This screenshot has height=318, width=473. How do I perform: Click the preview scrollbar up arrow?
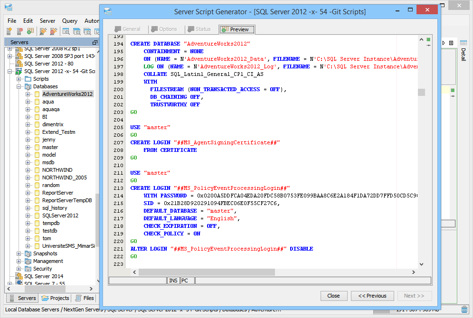tap(421, 39)
